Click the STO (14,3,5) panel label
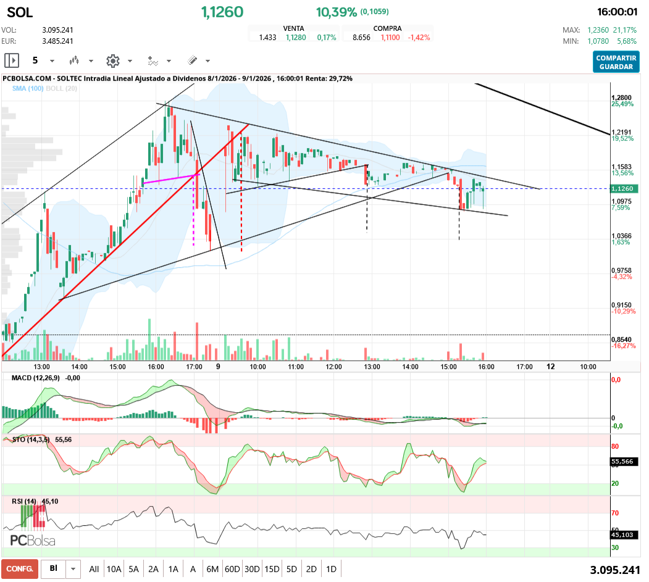This screenshot has height=582, width=649. pyautogui.click(x=30, y=439)
